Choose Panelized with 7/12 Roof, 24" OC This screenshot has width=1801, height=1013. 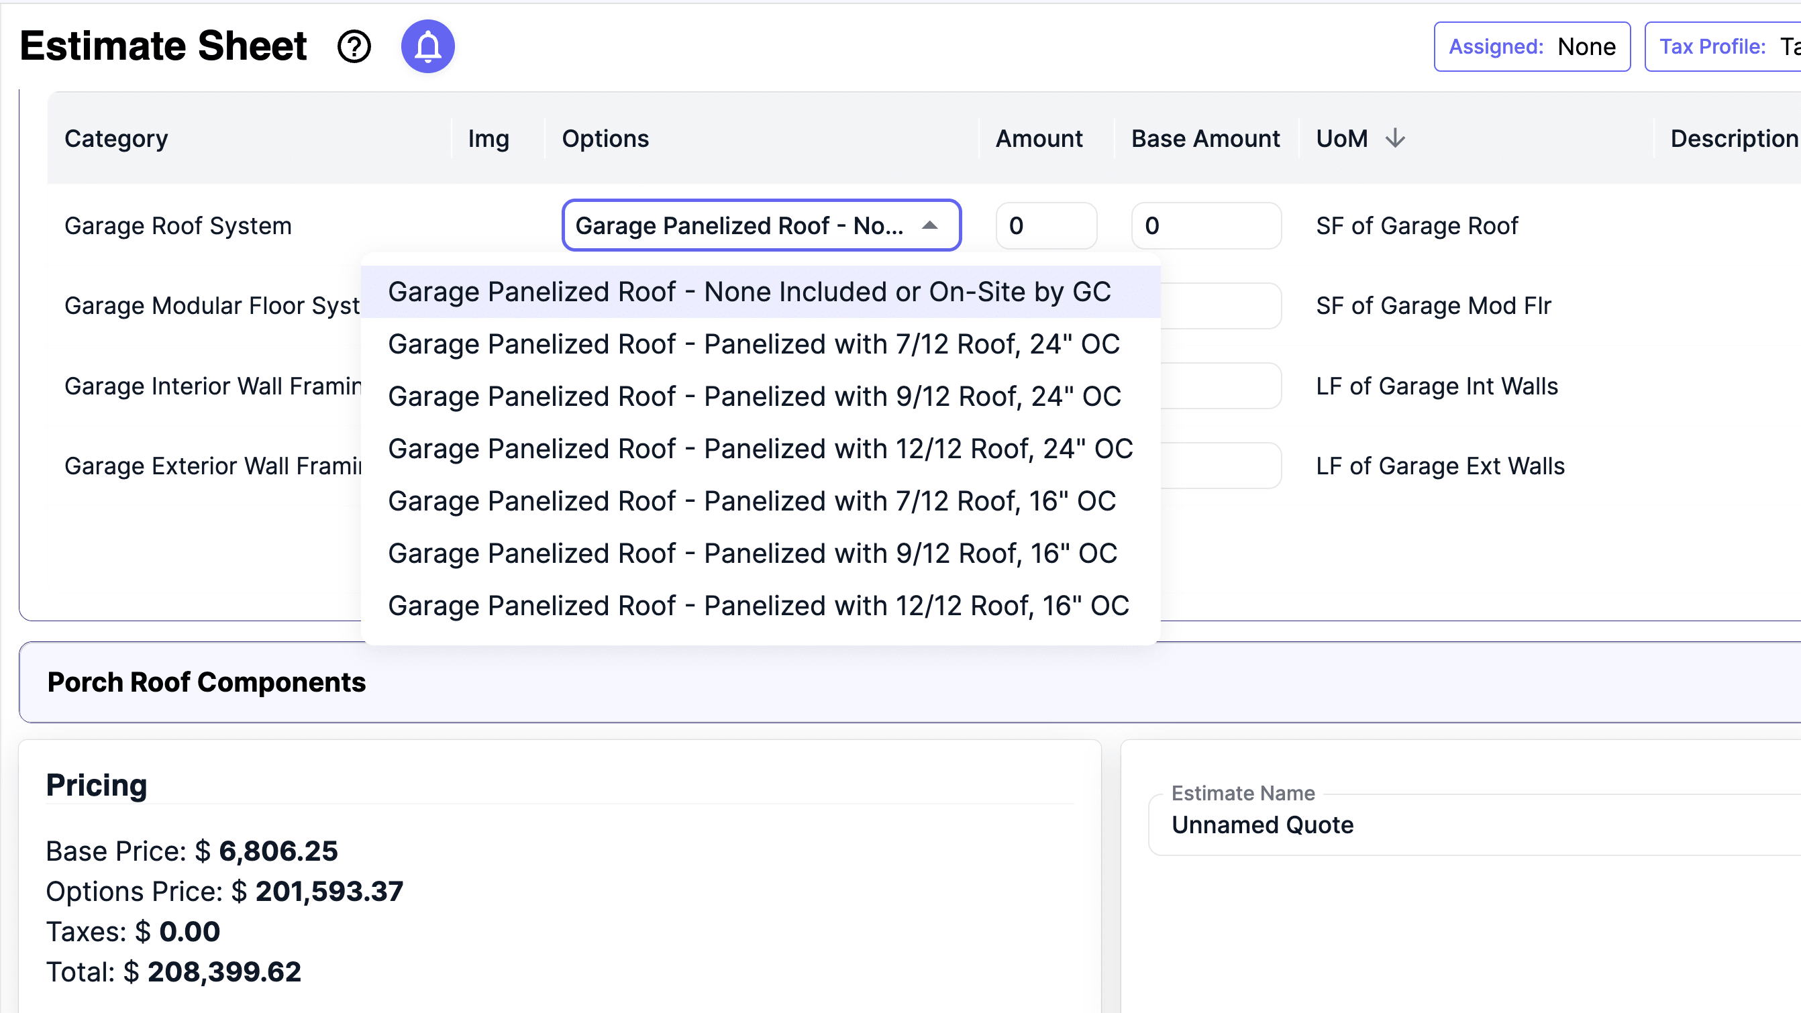pos(753,344)
